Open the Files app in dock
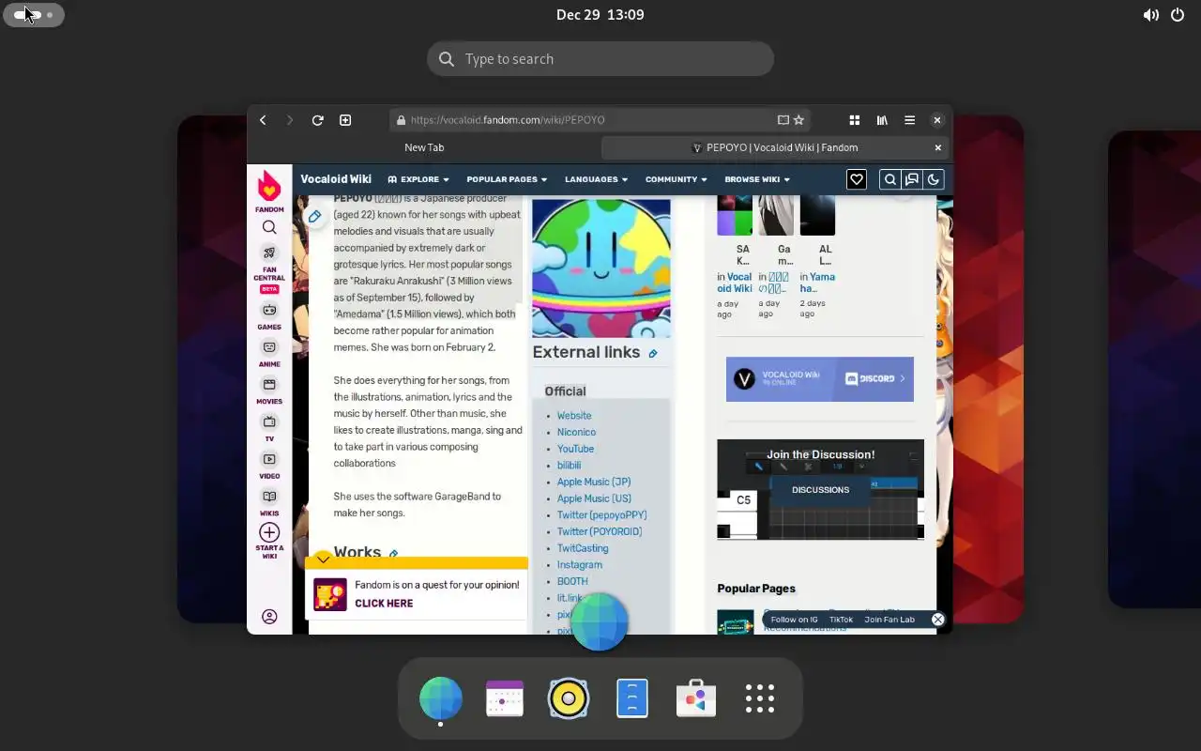Viewport: 1201px width, 751px height. [x=632, y=699]
